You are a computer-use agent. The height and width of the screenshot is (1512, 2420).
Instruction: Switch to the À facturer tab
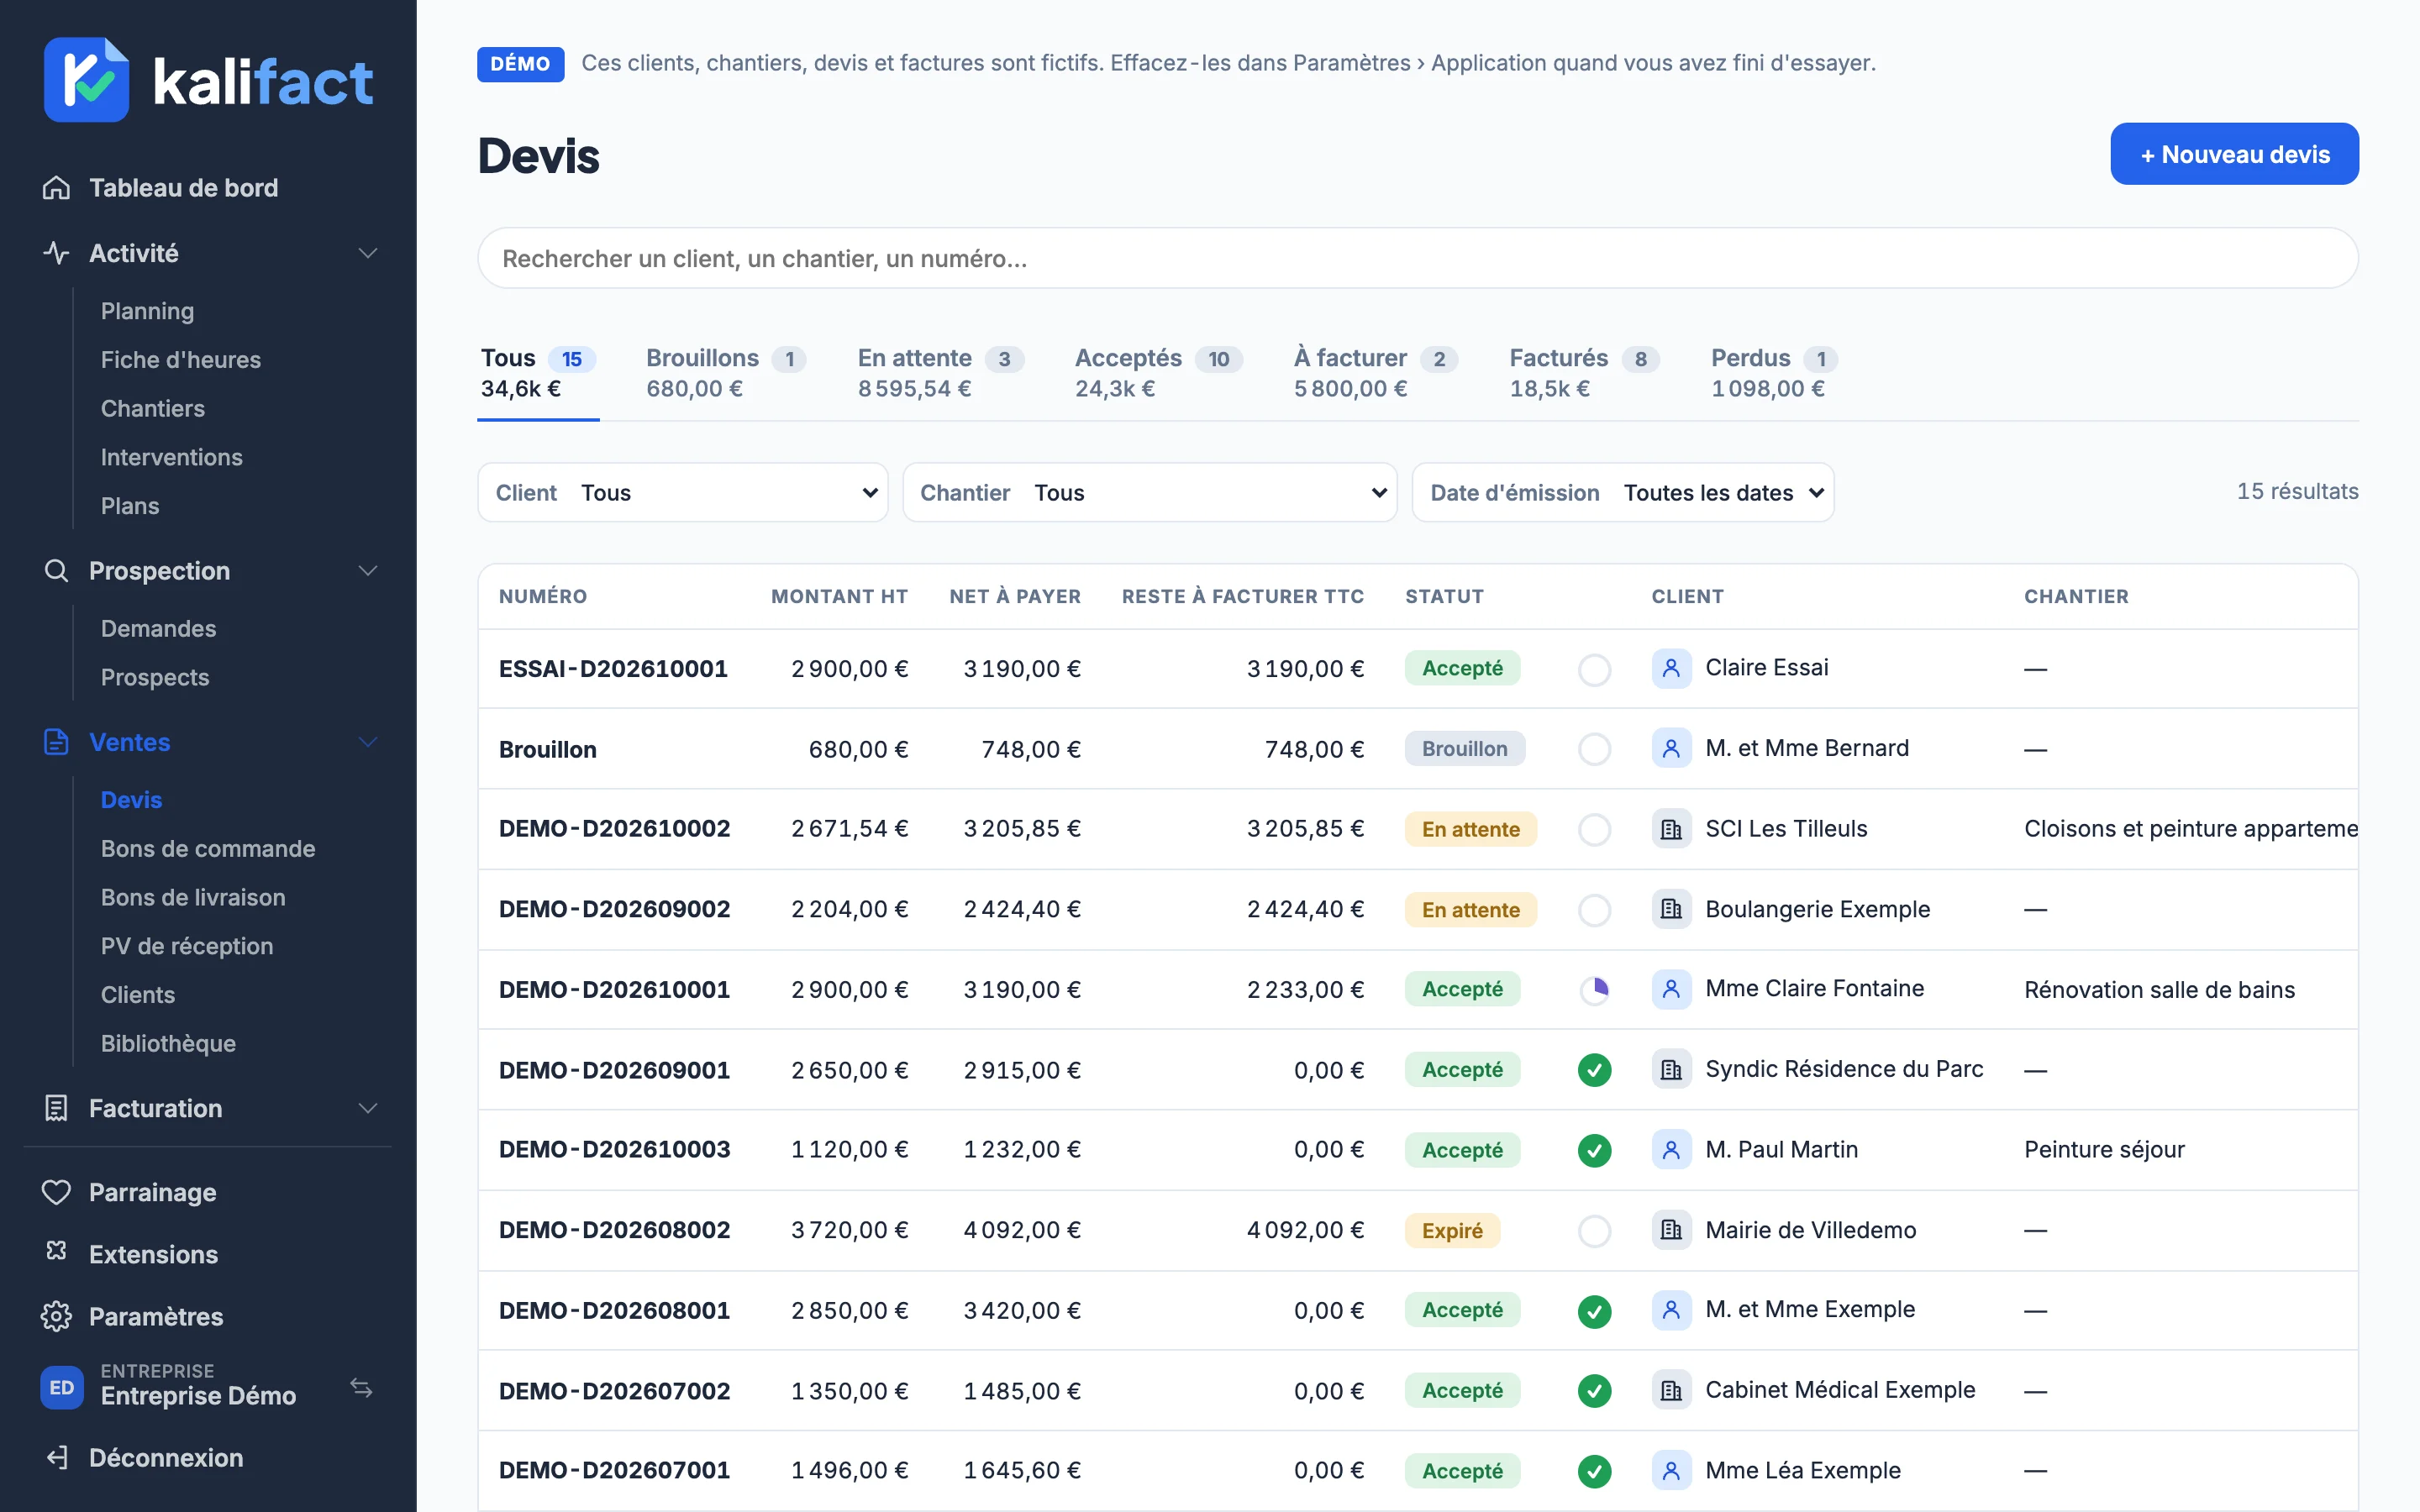[x=1375, y=373]
